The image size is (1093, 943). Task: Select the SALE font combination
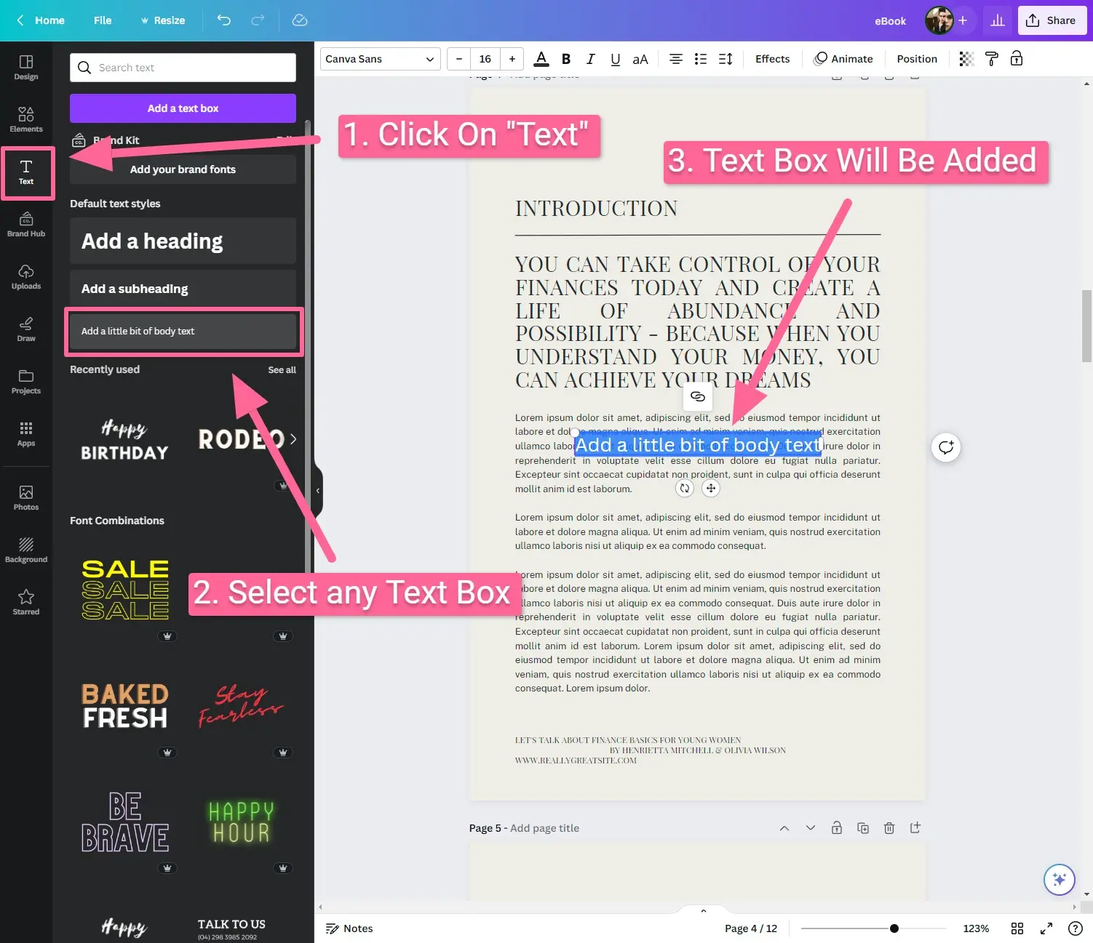(124, 590)
